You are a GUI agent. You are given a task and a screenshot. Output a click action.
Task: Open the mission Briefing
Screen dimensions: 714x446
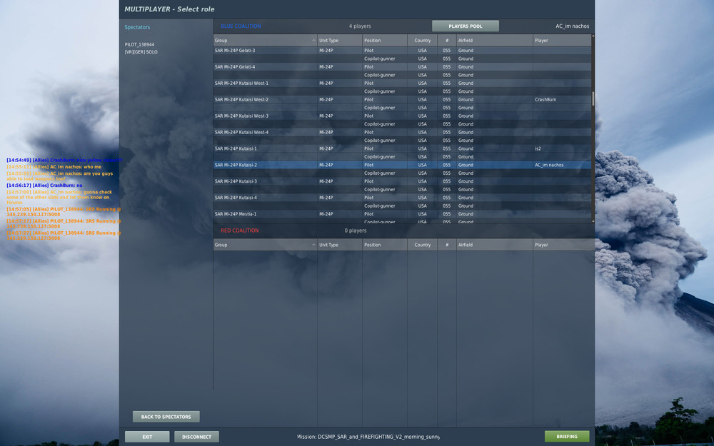[x=567, y=437]
